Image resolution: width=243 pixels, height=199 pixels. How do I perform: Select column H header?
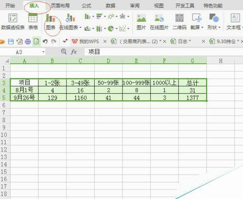click(221, 61)
